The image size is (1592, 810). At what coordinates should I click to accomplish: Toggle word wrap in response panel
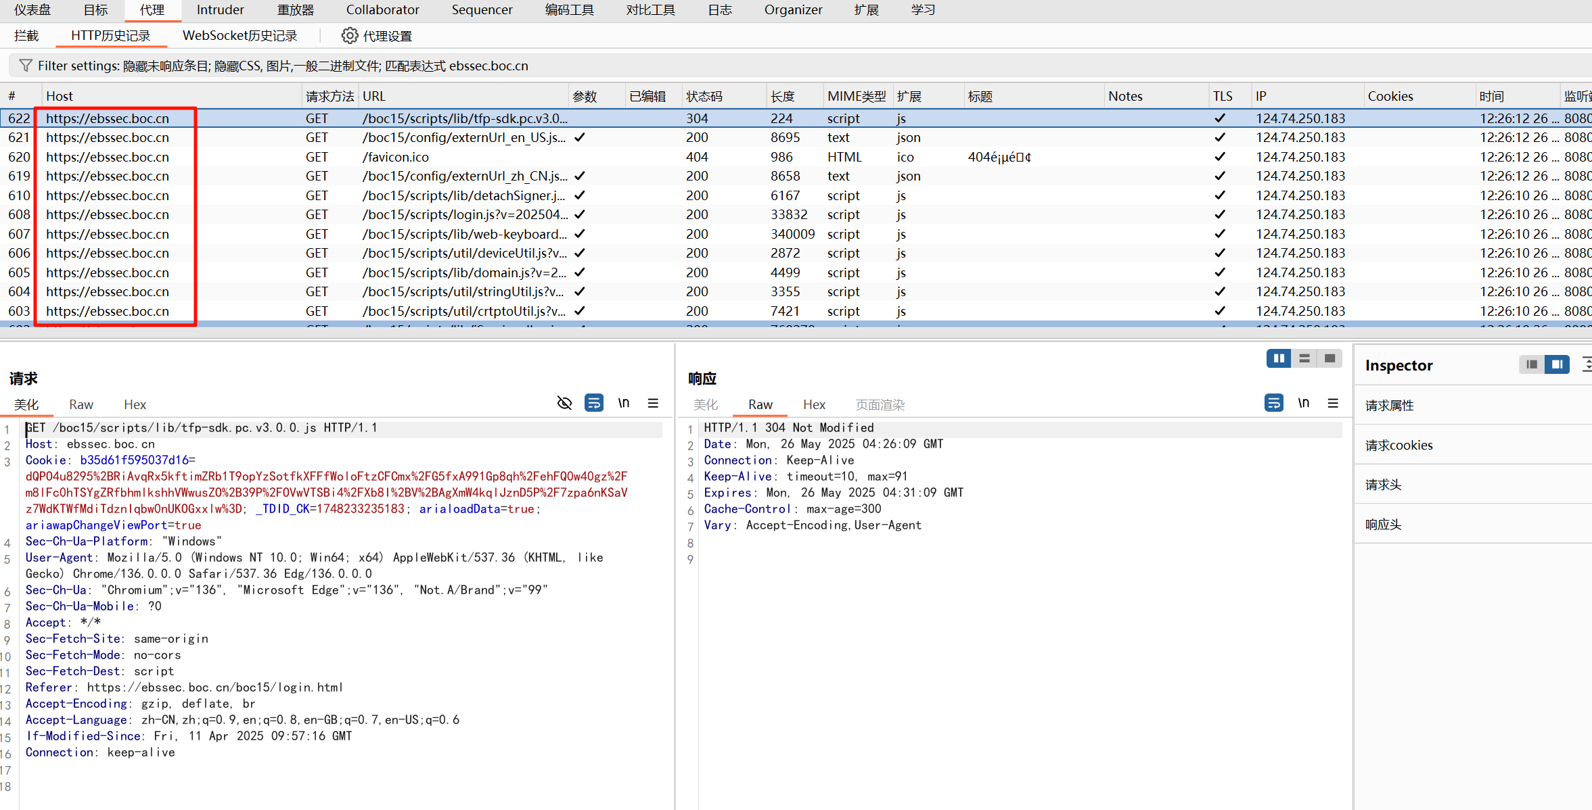pos(1273,404)
